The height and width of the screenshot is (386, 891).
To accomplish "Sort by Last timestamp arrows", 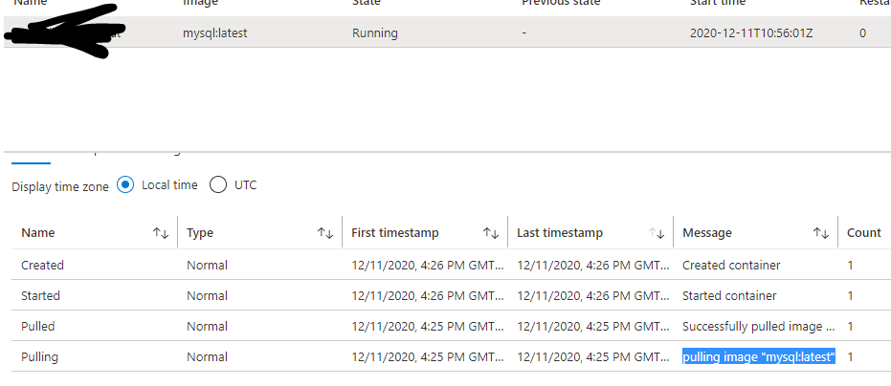I will (x=656, y=233).
